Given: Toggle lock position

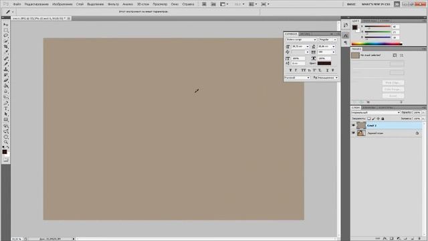Looking at the screenshot, I should coord(378,118).
